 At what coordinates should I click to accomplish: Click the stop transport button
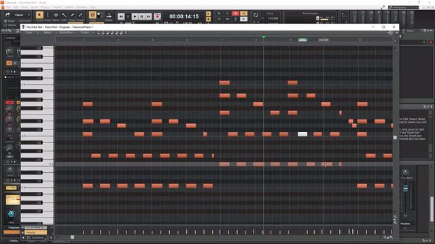coord(128,16)
